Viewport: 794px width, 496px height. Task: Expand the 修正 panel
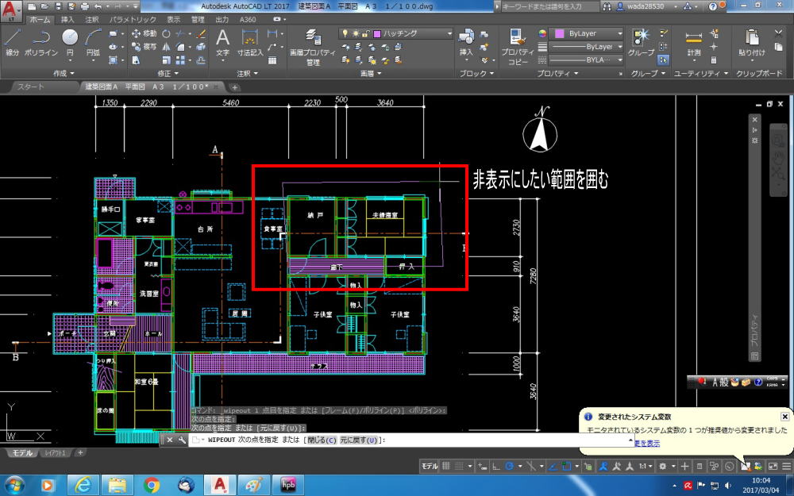coord(168,73)
